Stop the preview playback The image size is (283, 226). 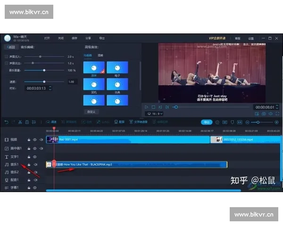(x=153, y=107)
